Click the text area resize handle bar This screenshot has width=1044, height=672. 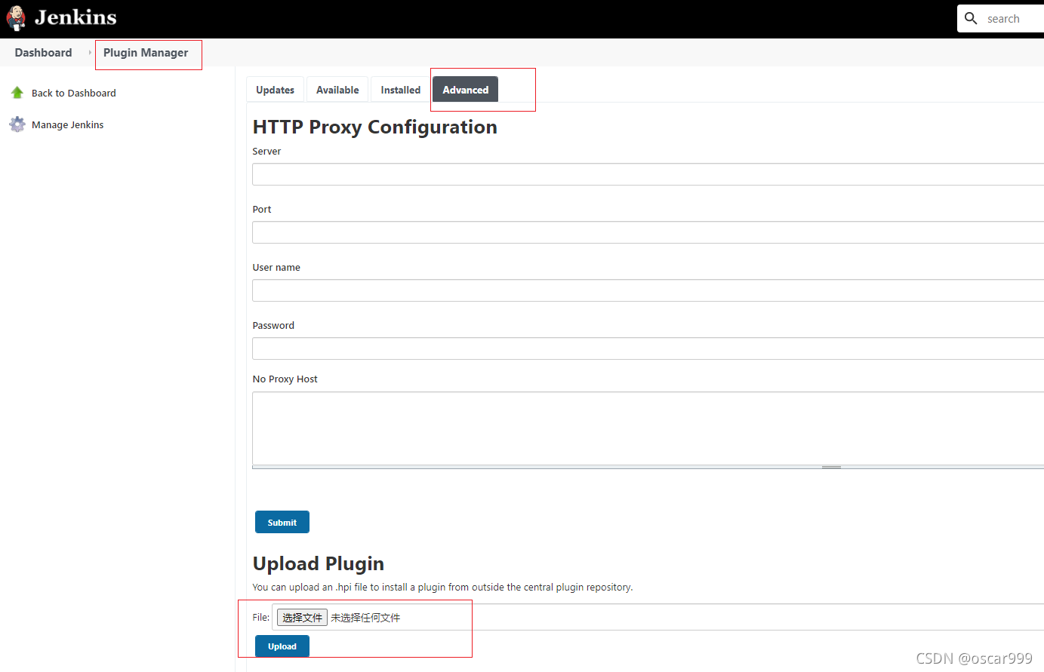(x=831, y=467)
